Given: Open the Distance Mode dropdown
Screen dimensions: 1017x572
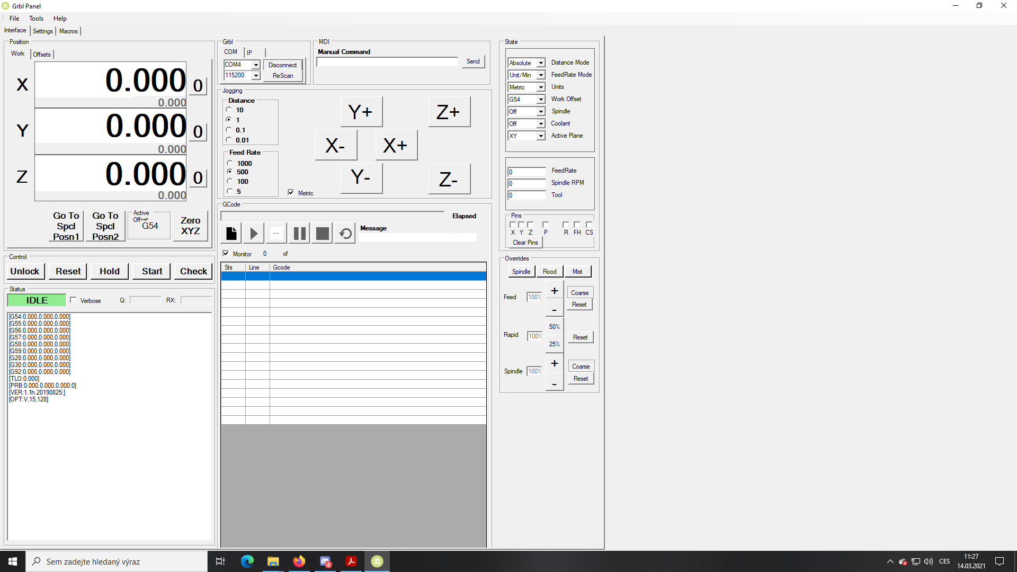Looking at the screenshot, I should pos(541,63).
